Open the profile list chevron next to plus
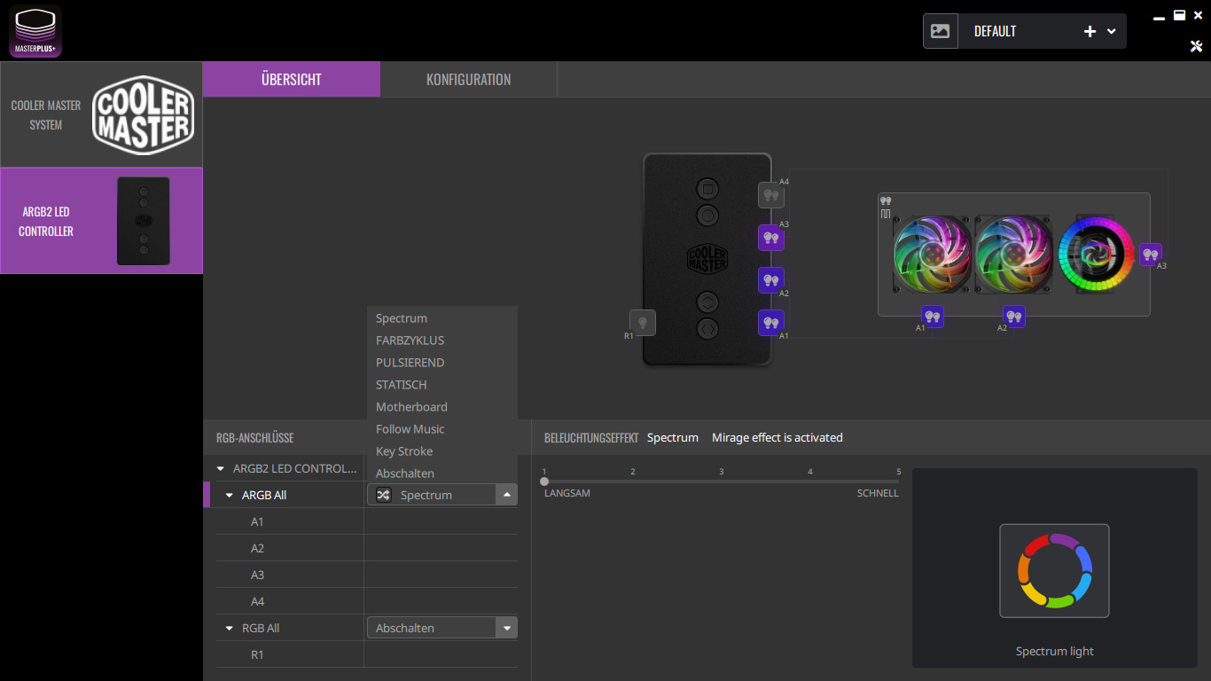The image size is (1211, 681). [1112, 31]
